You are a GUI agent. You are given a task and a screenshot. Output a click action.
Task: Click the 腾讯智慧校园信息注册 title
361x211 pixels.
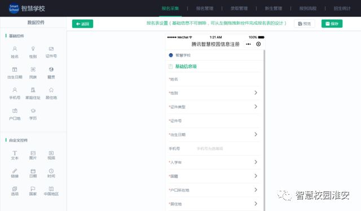(x=215, y=44)
